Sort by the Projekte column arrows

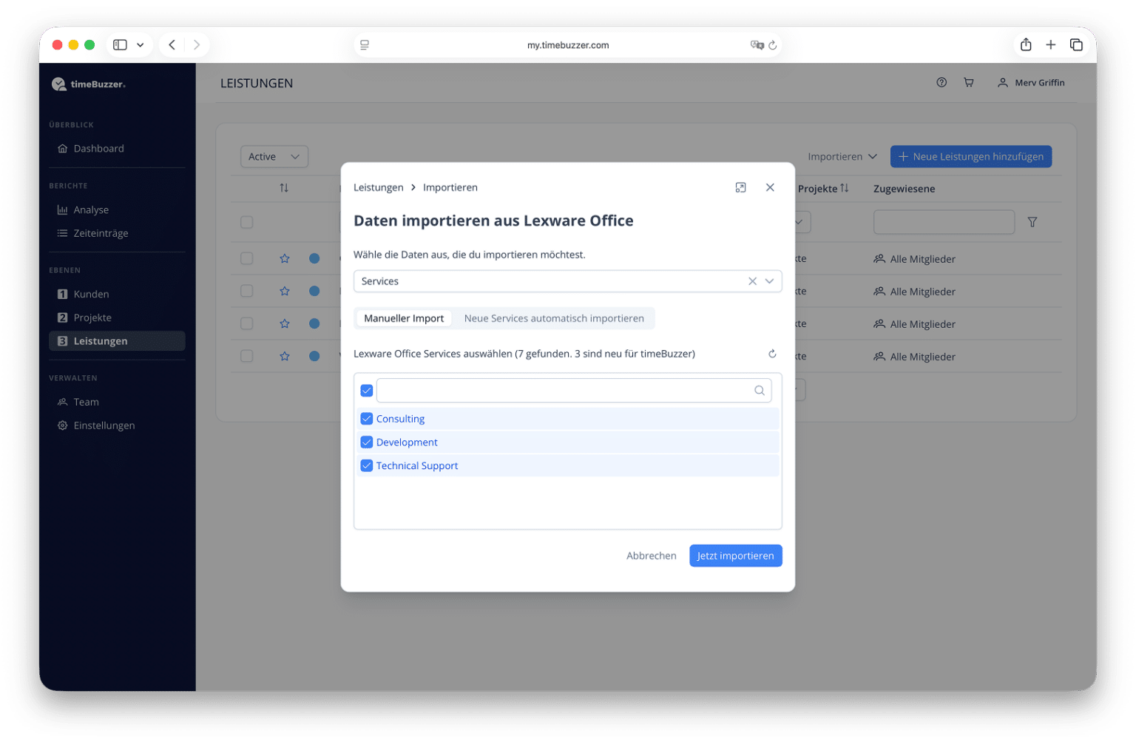click(845, 188)
